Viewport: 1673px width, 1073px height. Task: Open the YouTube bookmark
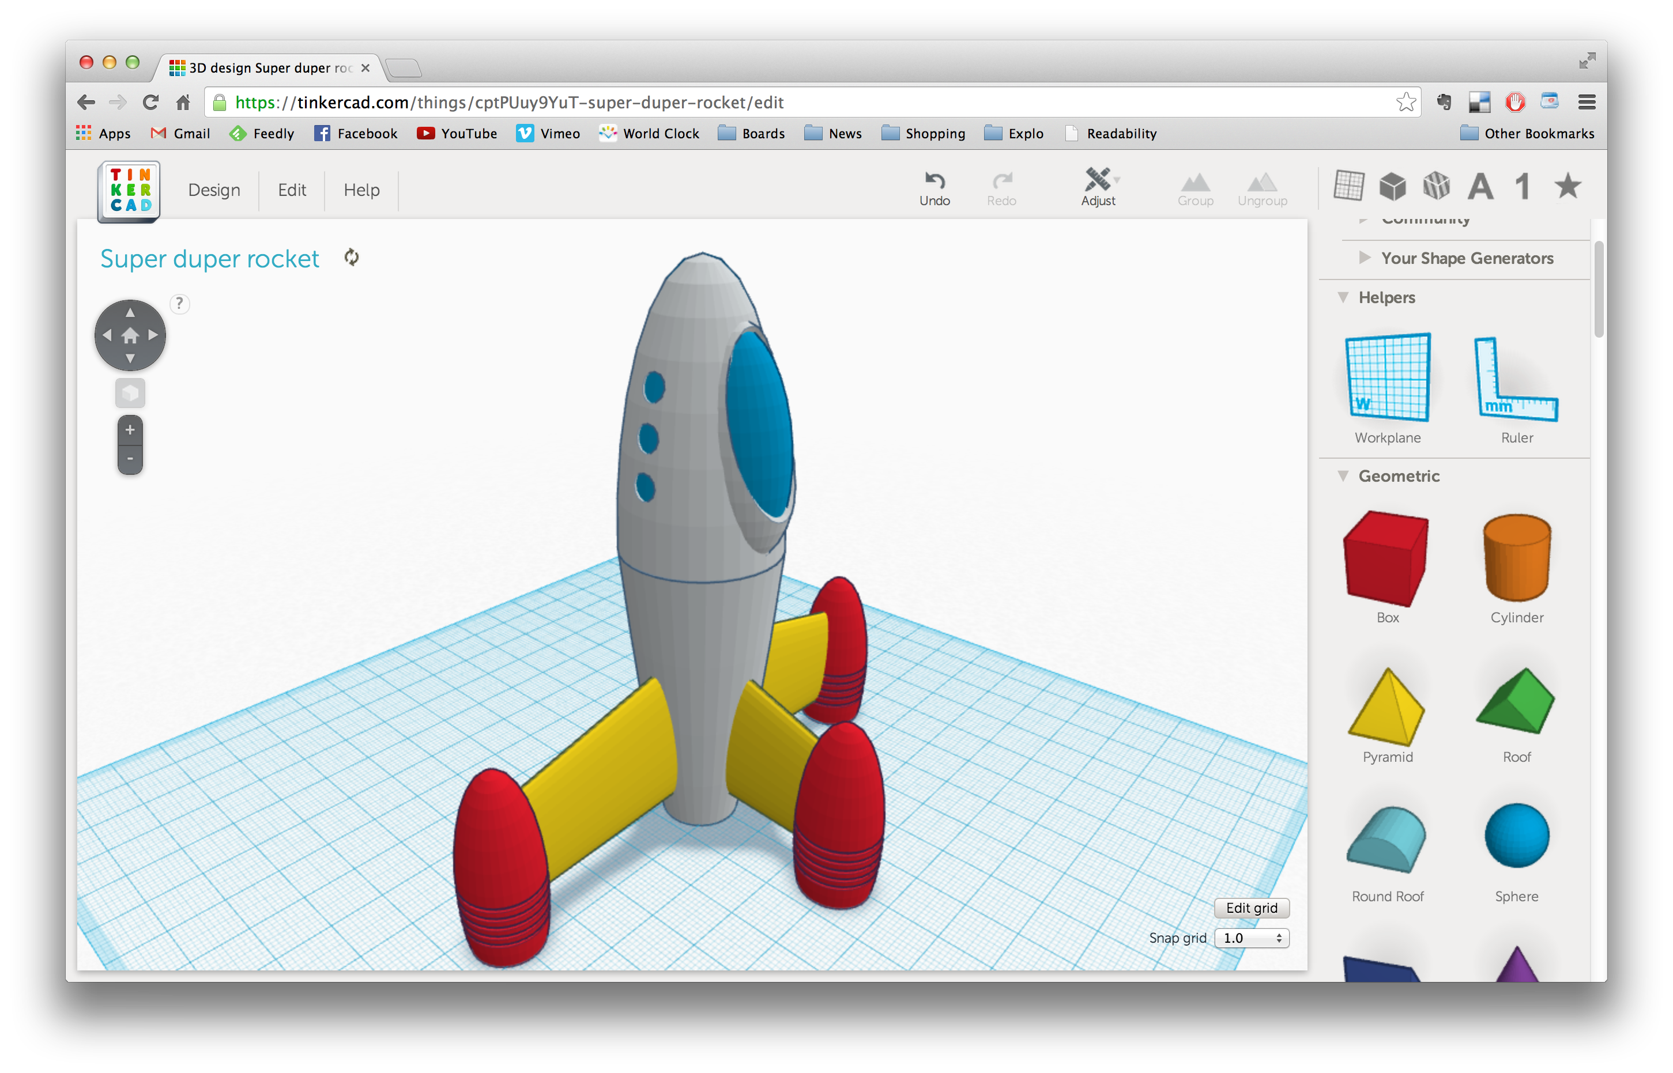[457, 133]
